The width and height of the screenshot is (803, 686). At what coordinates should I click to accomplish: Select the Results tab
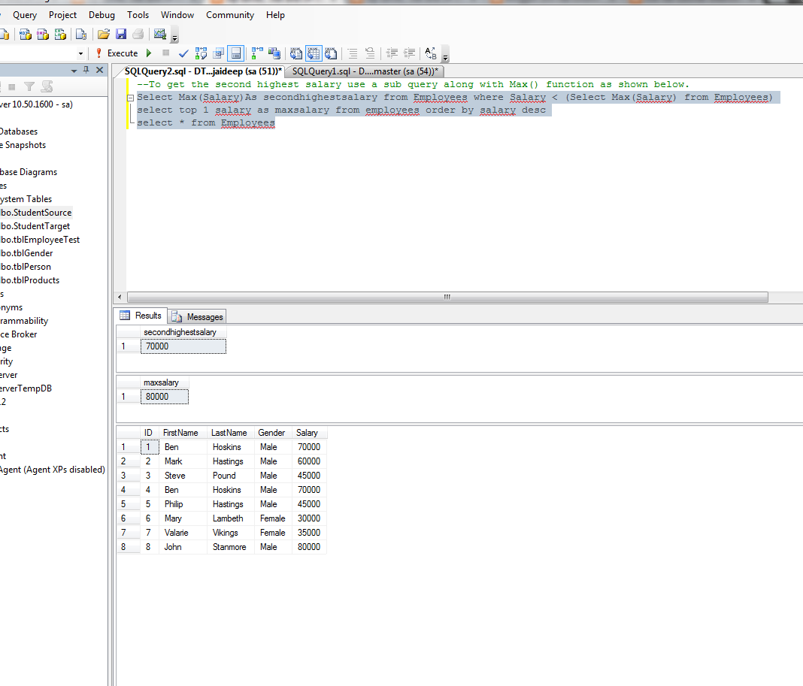click(x=141, y=316)
